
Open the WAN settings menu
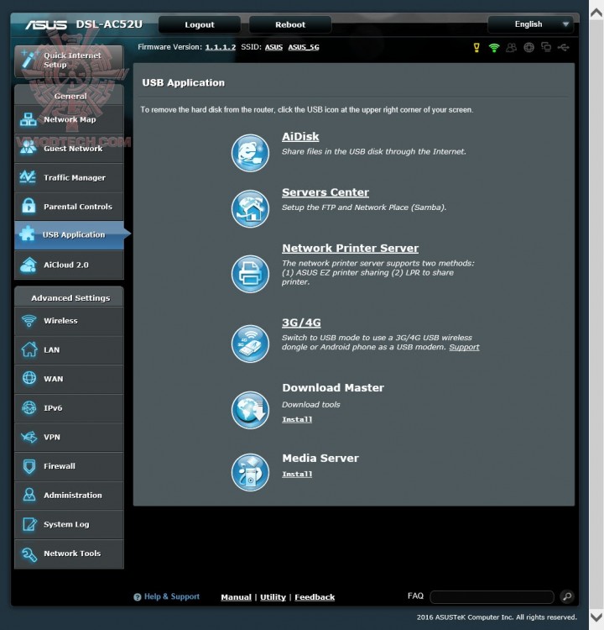pos(69,379)
